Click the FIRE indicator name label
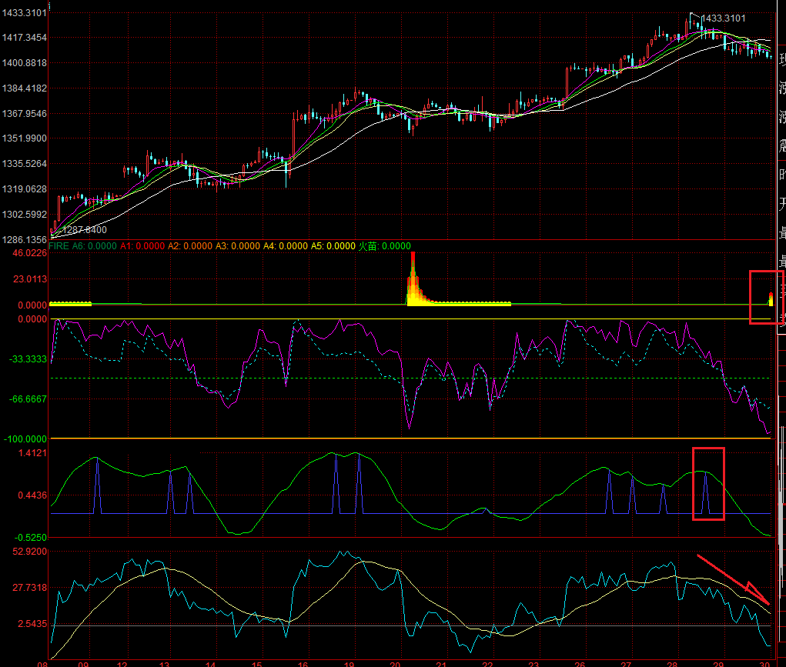Viewport: 786px width, 667px height. point(59,246)
